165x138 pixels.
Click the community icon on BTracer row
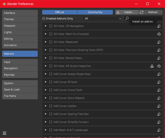click(159, 82)
